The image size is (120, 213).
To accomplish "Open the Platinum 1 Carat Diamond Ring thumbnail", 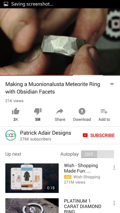I will [x=32, y=206].
